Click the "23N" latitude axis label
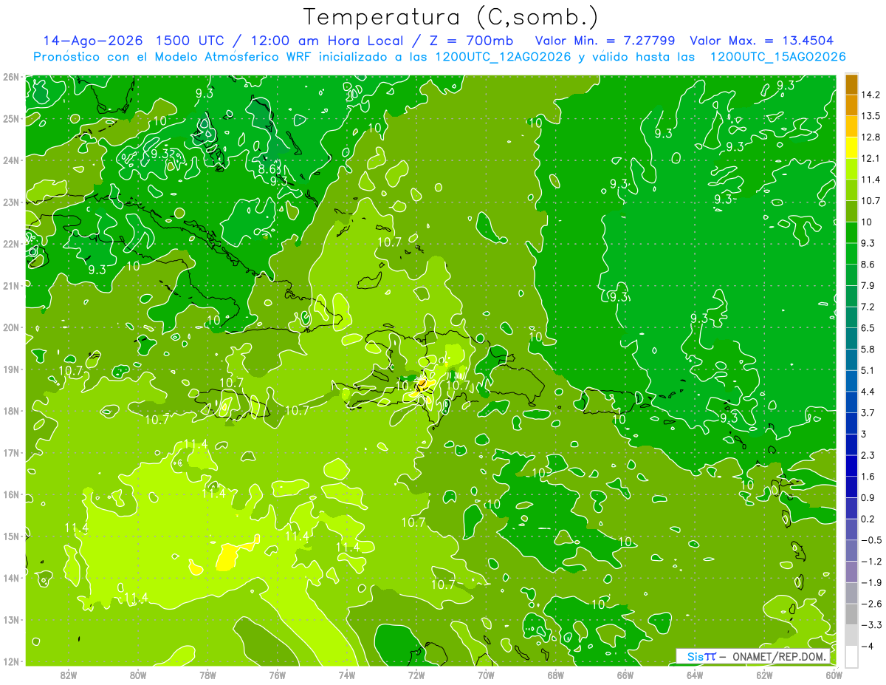This screenshot has height=685, width=886. pos(11,202)
